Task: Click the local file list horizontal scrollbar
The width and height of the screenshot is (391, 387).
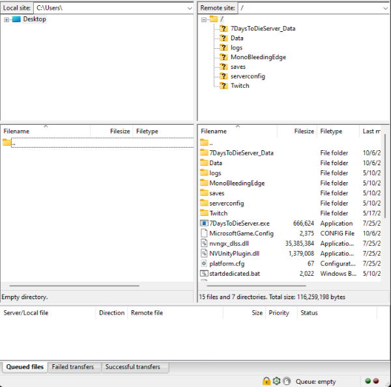Action: point(72,286)
